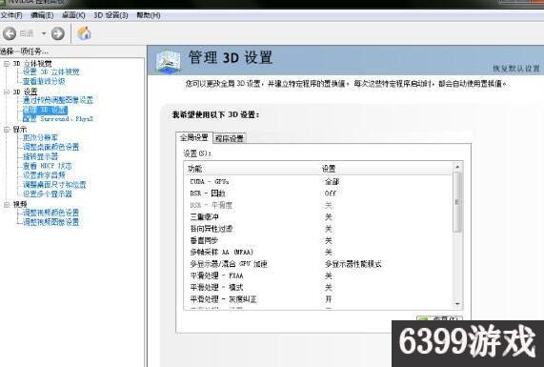Open 通过预览调整图像设置 task

click(x=58, y=100)
